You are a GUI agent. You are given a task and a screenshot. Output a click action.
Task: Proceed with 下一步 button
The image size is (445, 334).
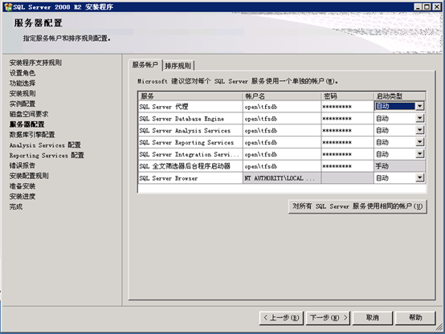328,318
